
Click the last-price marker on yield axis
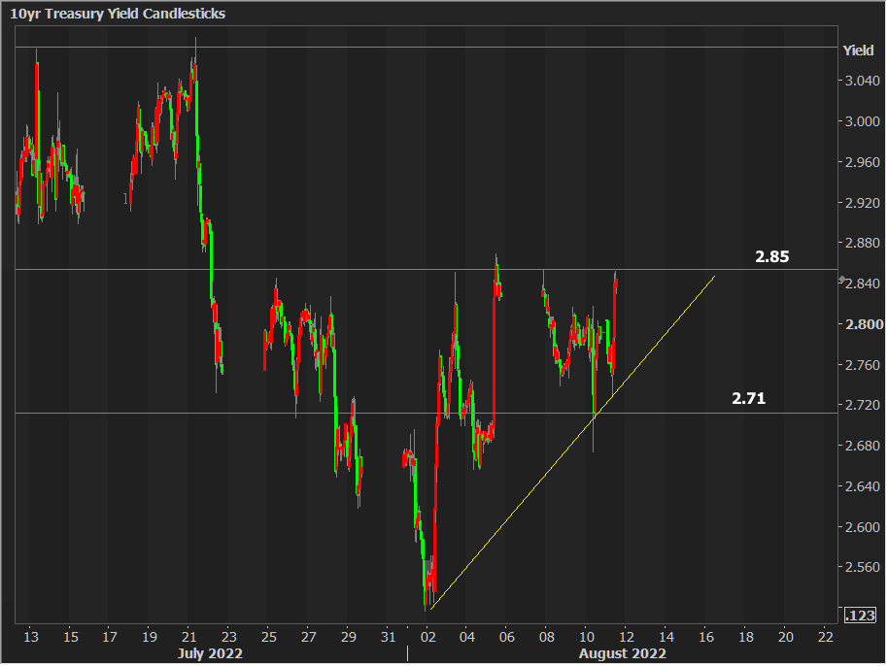[842, 279]
